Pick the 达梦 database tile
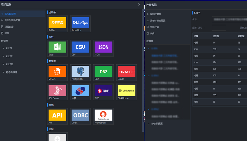The image size is (247, 141). (80, 92)
